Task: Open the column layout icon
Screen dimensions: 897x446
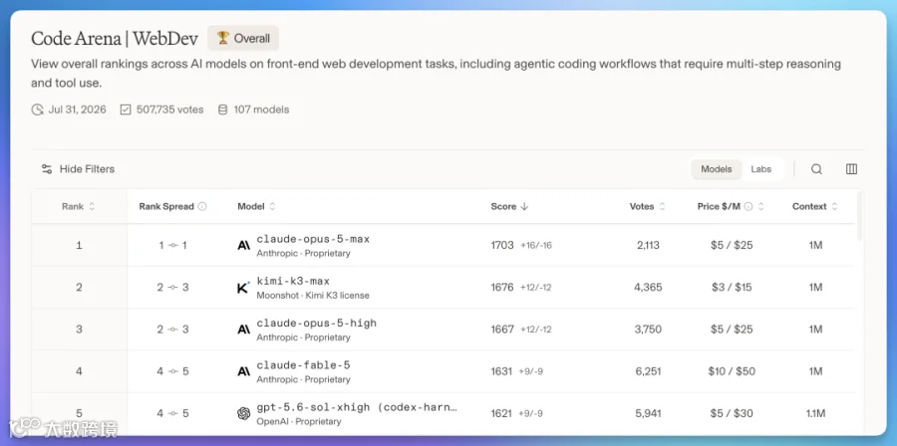Action: pyautogui.click(x=851, y=169)
